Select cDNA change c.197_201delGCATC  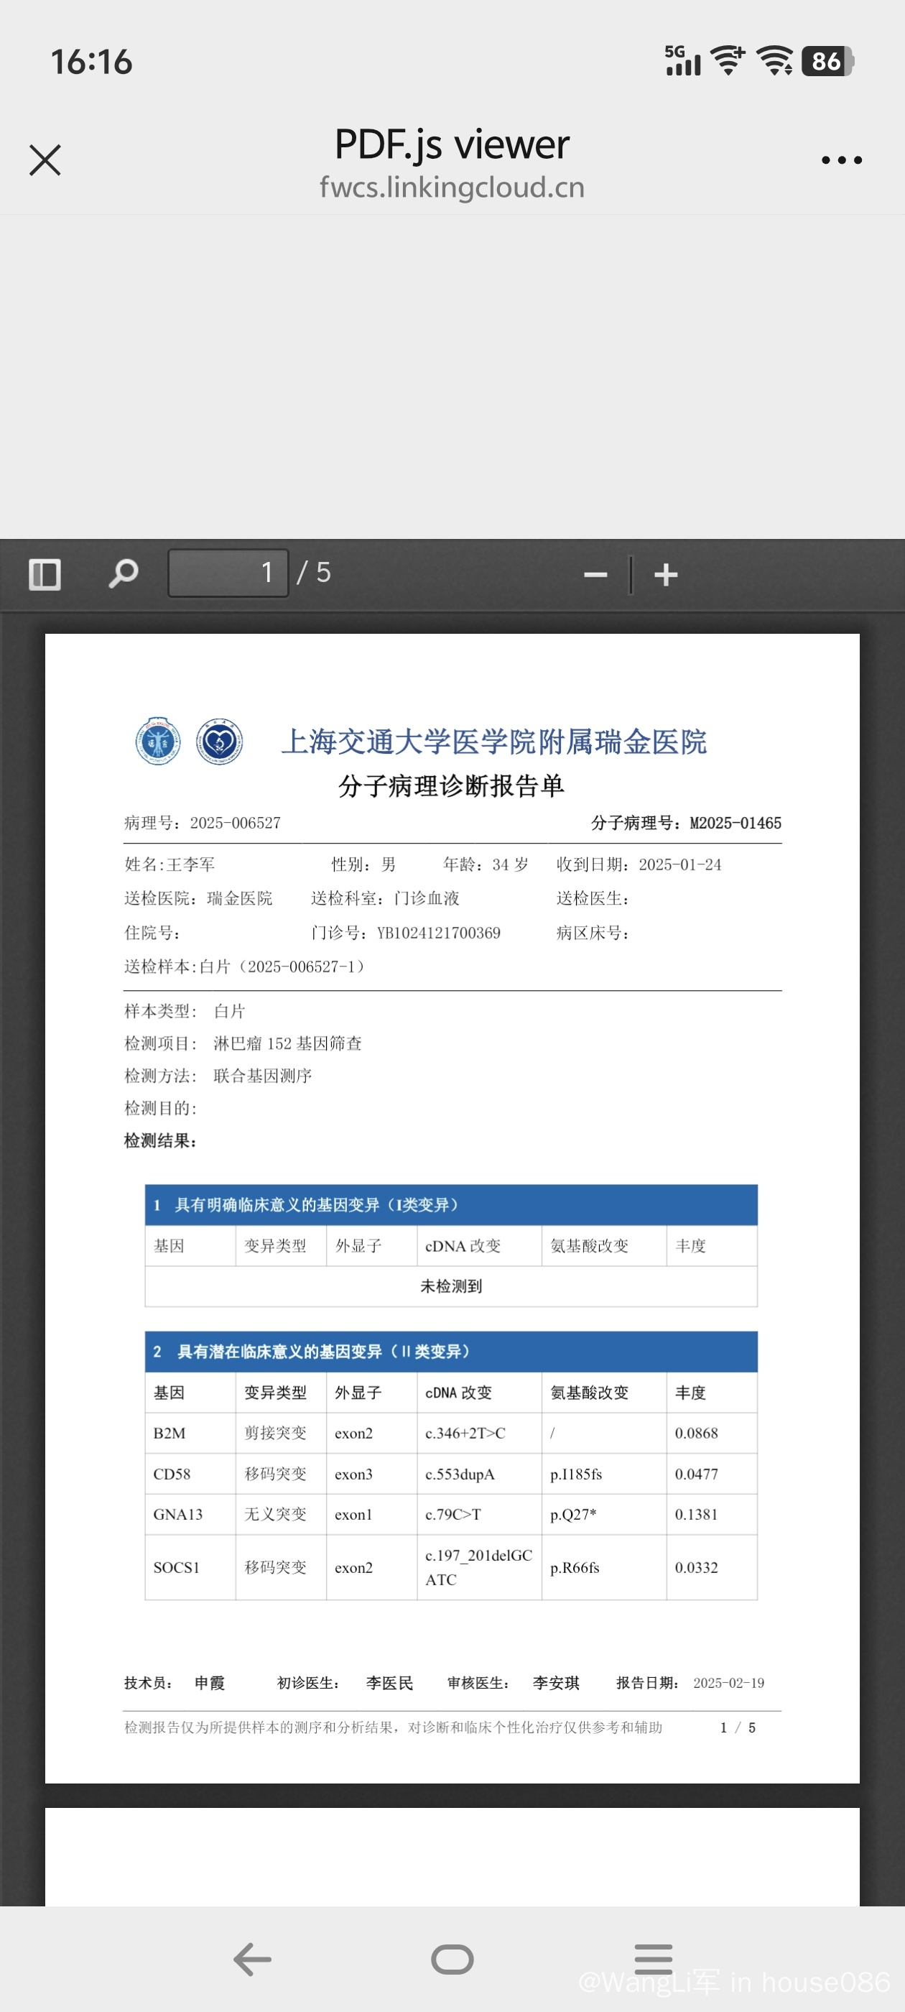click(478, 1568)
